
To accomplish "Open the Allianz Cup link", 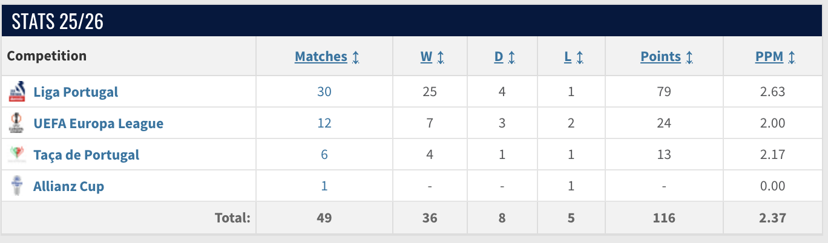I will 68,186.
